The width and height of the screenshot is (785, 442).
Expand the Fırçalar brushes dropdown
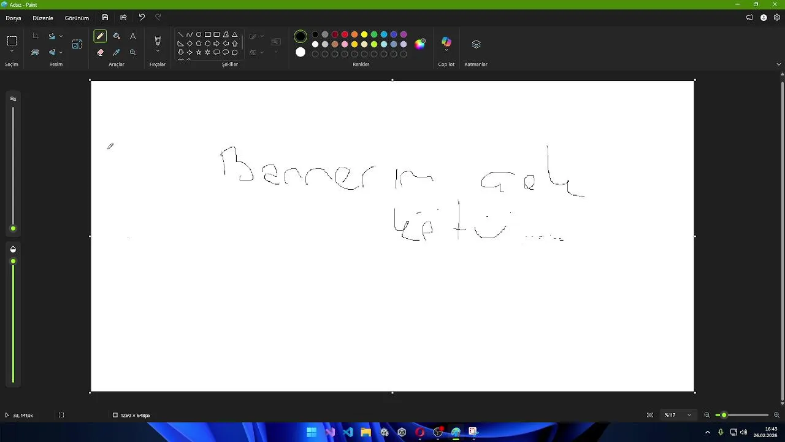coord(158,52)
